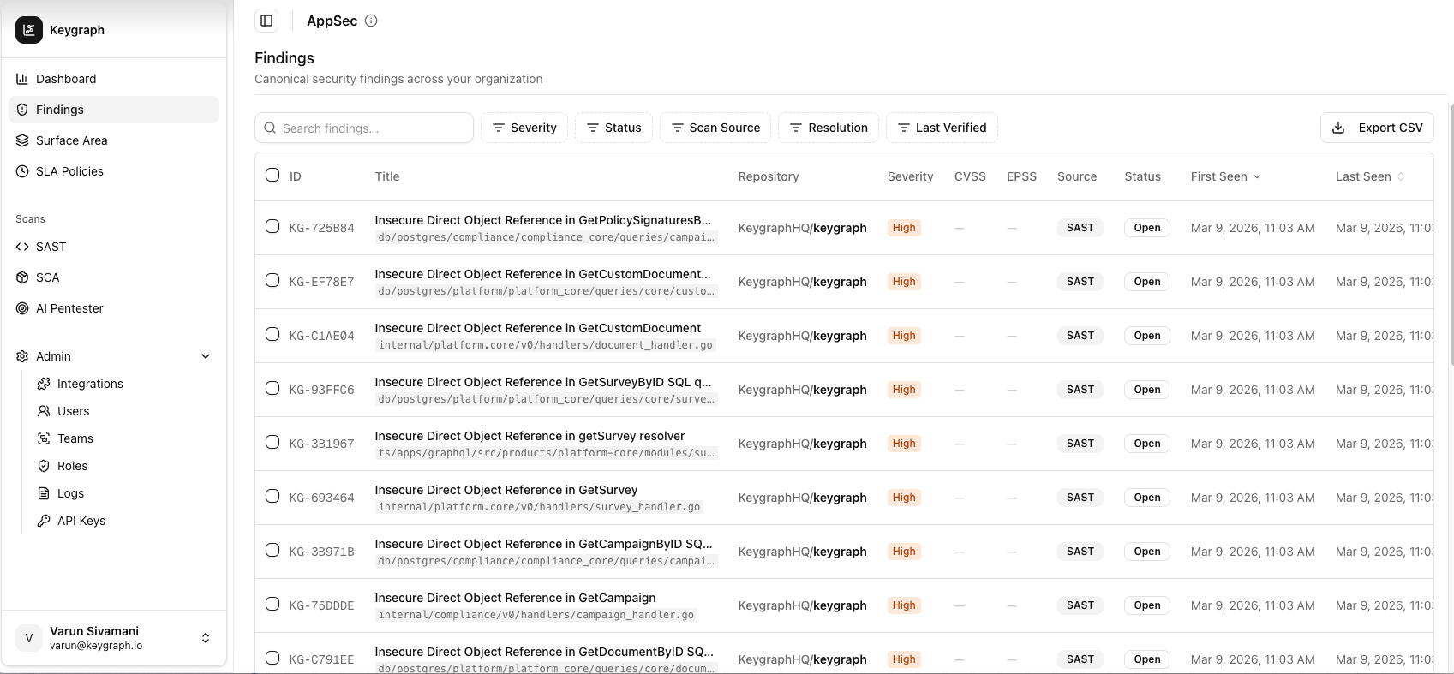Viewport: 1454px width, 674px height.
Task: Click the vertical scrollbar of findings
Action: 1451,236
